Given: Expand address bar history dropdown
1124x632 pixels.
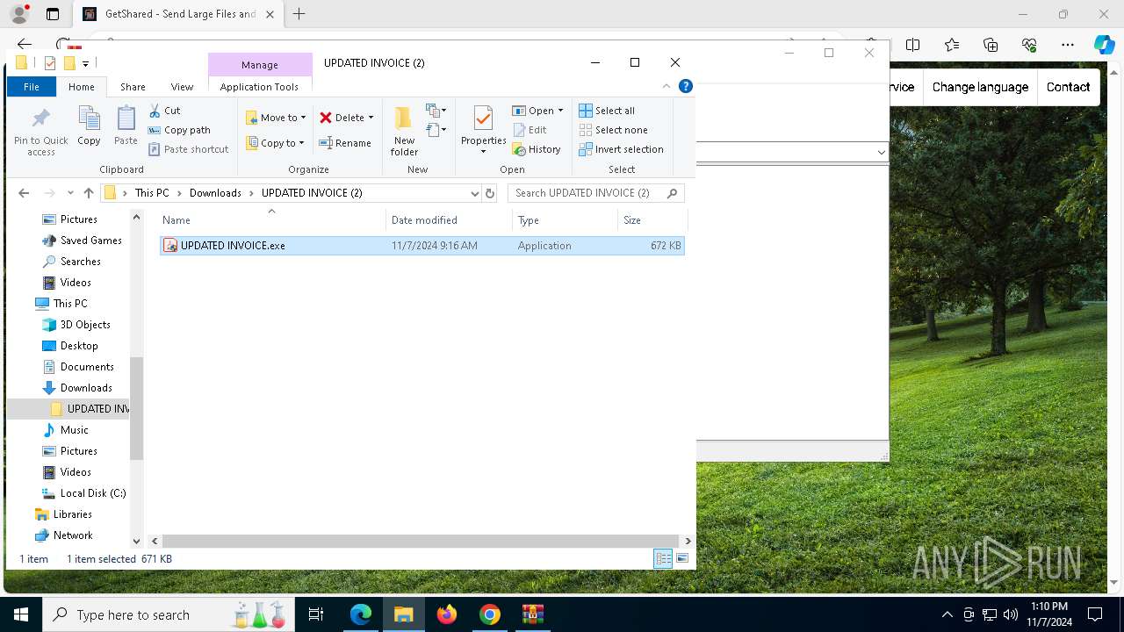Looking at the screenshot, I should pos(475,193).
